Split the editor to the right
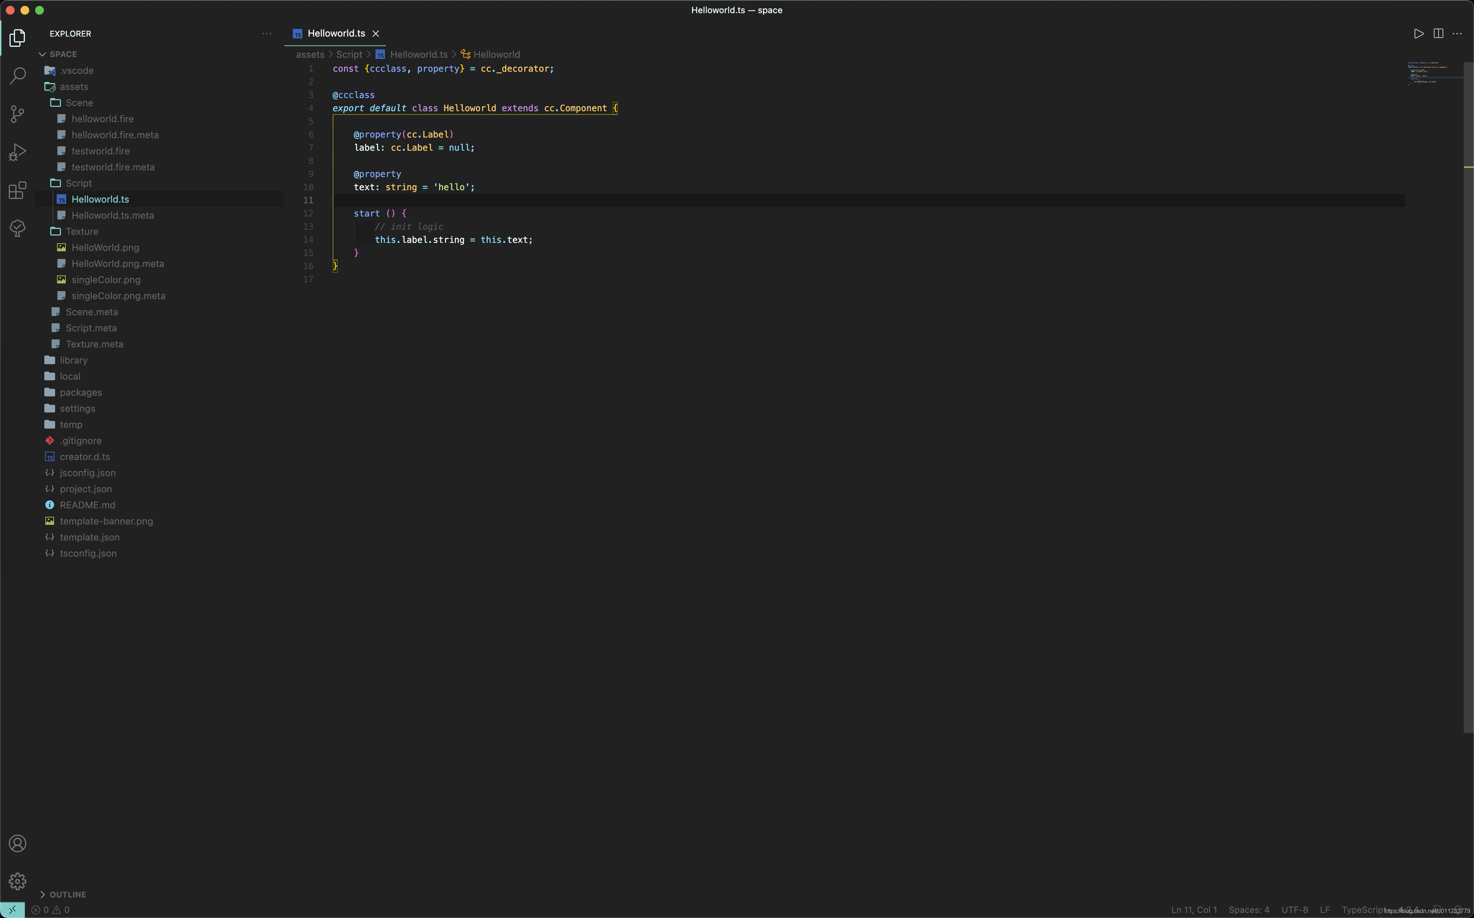Image resolution: width=1474 pixels, height=918 pixels. point(1437,33)
